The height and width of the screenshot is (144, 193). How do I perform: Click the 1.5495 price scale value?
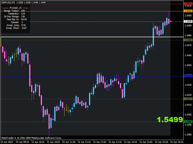click(x=188, y=25)
